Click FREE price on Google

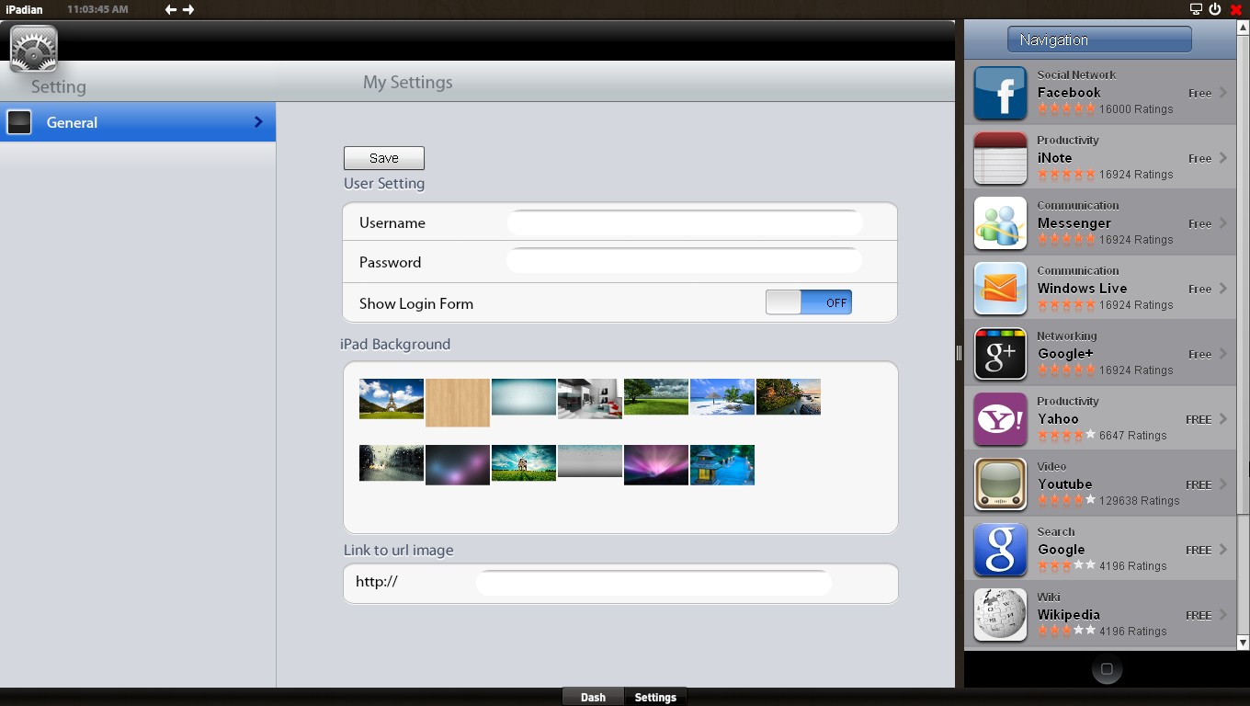[1199, 550]
